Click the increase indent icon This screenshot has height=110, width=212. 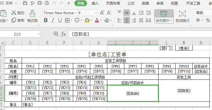[x=148, y=13]
